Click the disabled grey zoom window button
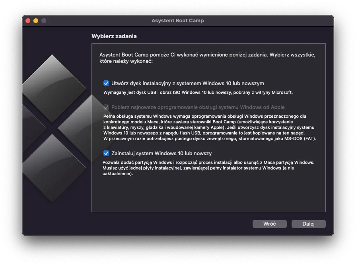Image resolution: width=356 pixels, height=265 pixels. click(44, 21)
